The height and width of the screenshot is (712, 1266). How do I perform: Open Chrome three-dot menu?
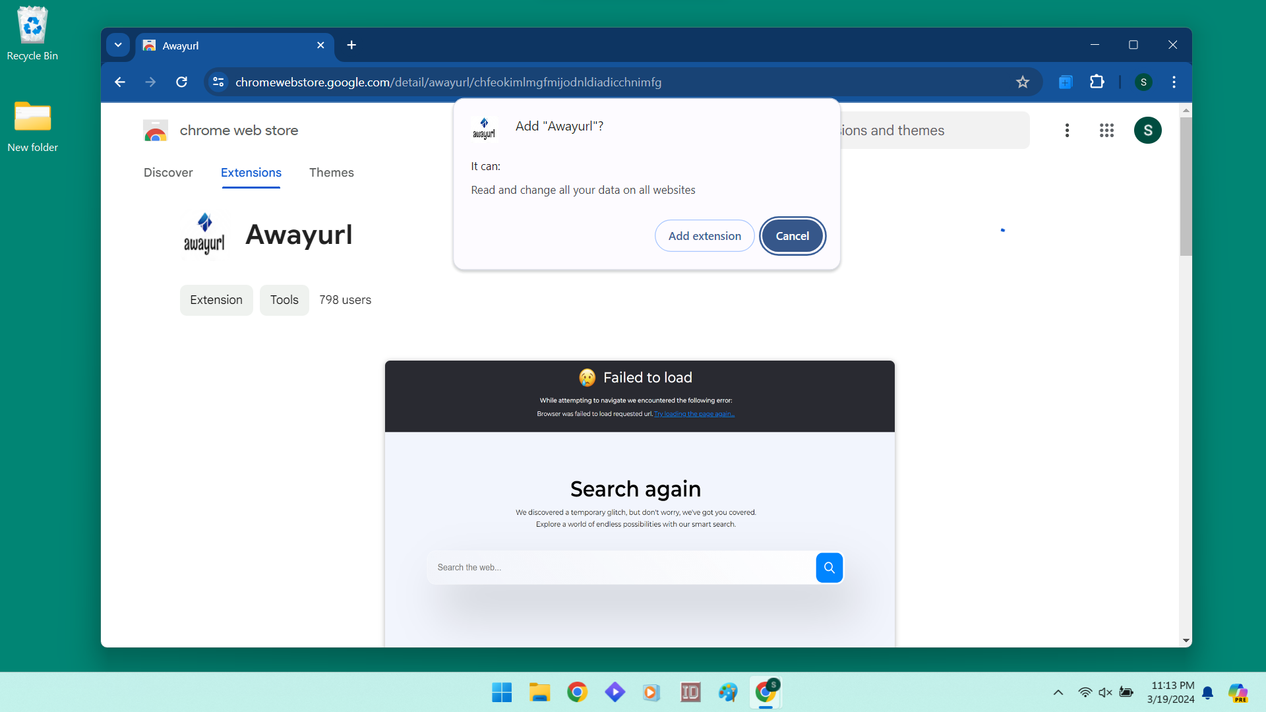(1174, 82)
